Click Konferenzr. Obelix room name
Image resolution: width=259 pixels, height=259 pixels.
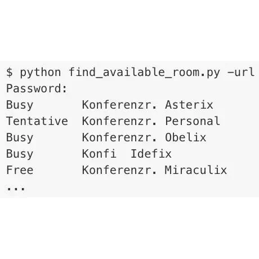click(x=144, y=137)
